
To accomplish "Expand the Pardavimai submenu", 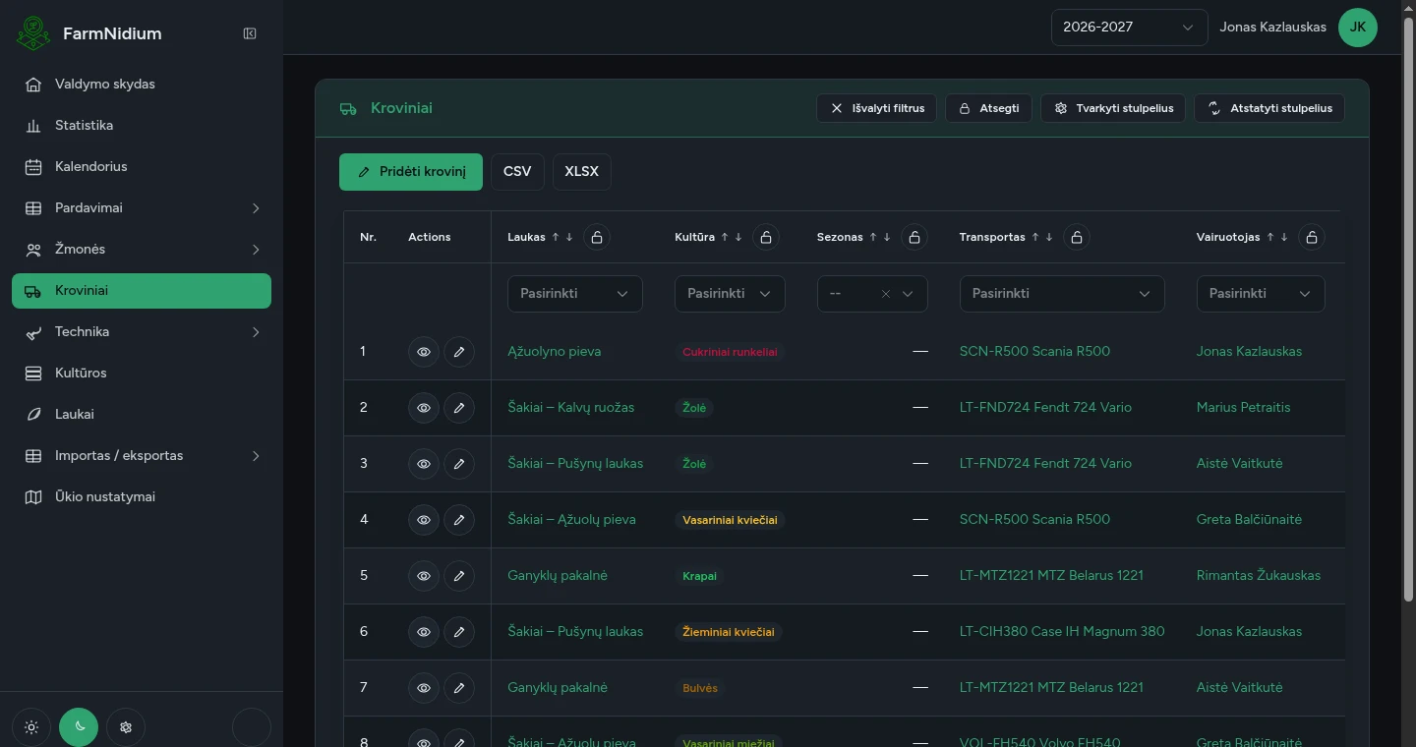I will point(142,208).
